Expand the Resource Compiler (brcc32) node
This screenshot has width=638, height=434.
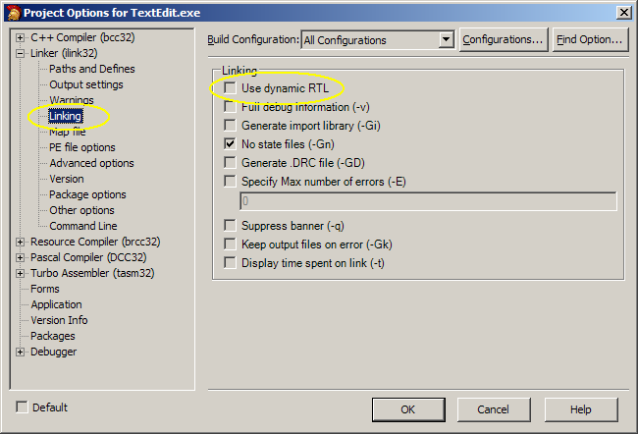[21, 242]
